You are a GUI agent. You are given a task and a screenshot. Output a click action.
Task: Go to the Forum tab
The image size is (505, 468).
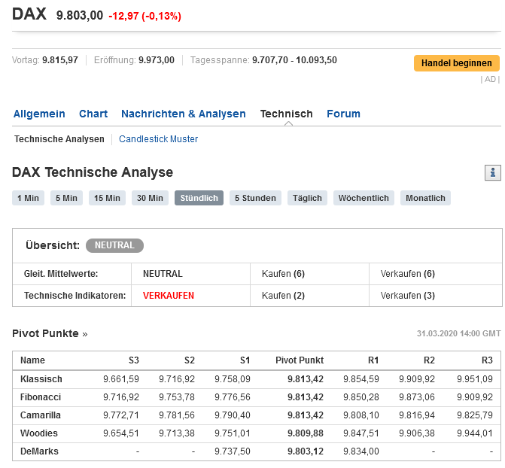[343, 114]
